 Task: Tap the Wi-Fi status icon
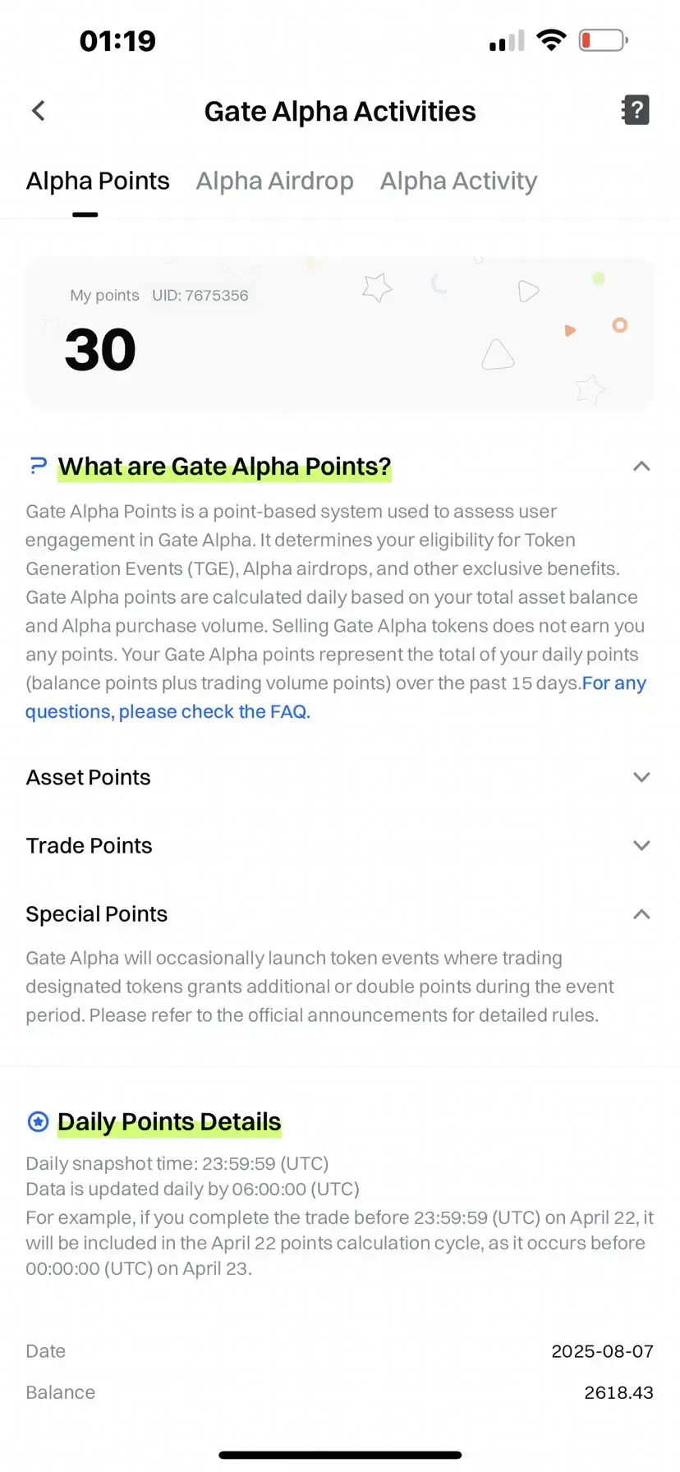[x=551, y=40]
